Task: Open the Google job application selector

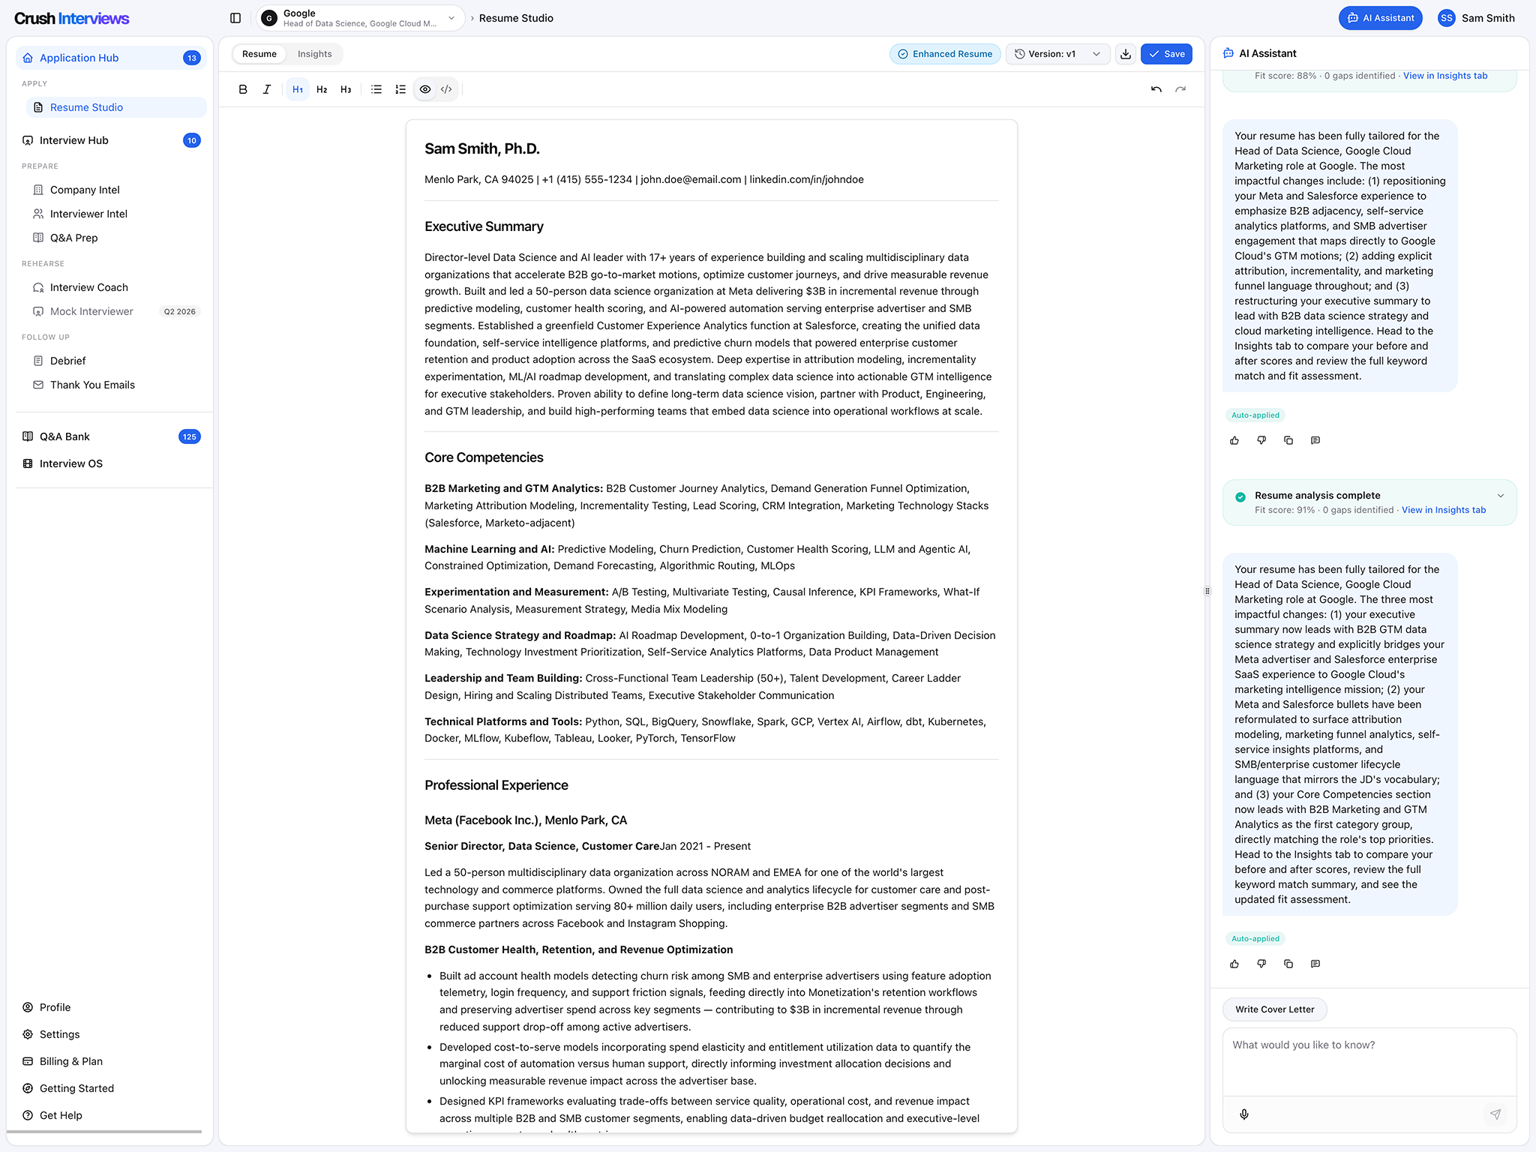Action: [x=361, y=18]
